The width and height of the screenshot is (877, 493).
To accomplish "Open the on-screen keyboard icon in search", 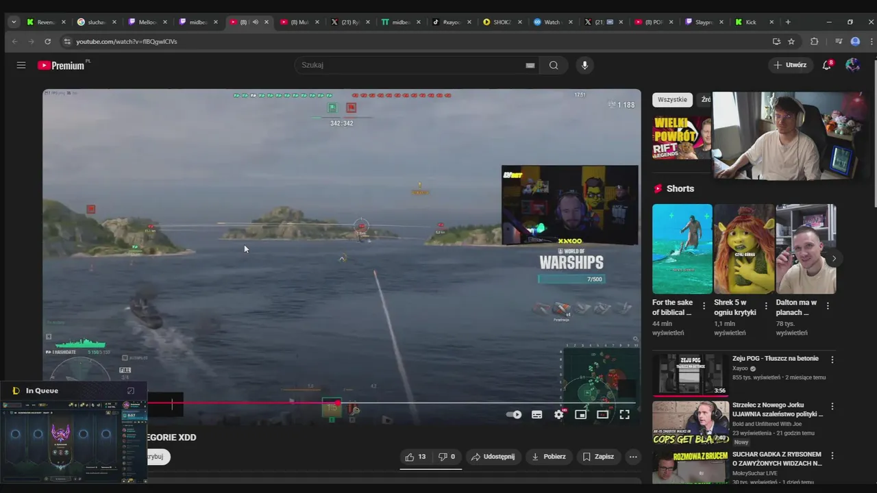I will tap(530, 65).
